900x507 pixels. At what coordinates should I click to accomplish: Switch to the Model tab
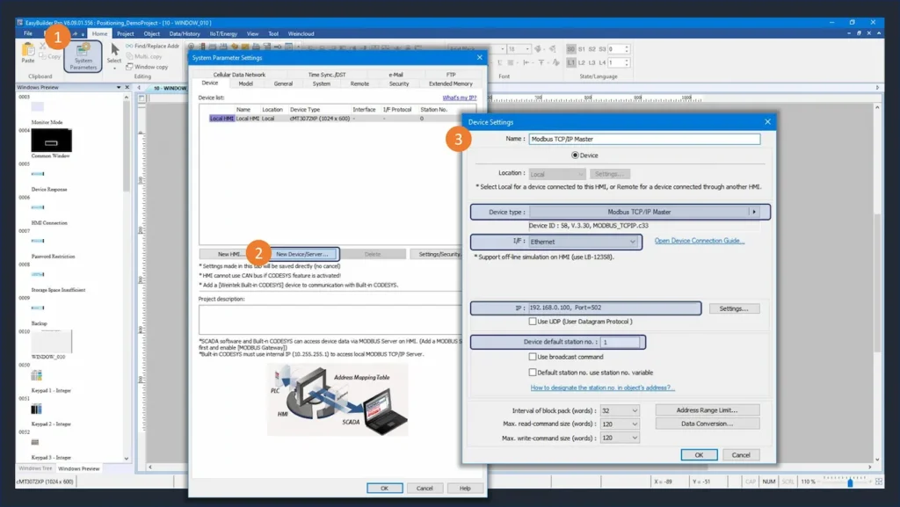246,83
